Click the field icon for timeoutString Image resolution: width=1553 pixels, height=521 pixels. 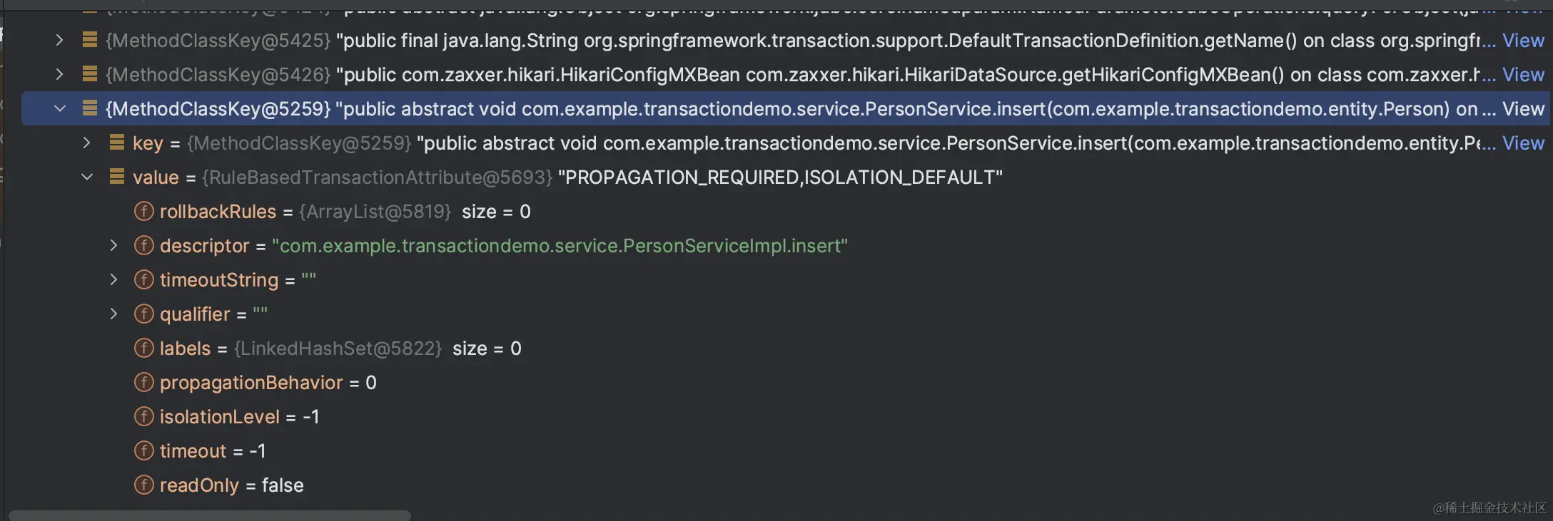(143, 279)
